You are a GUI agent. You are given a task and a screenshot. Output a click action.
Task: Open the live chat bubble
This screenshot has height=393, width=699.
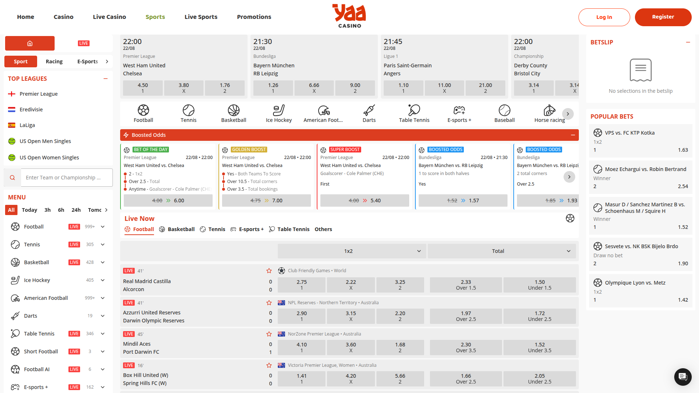(x=683, y=377)
